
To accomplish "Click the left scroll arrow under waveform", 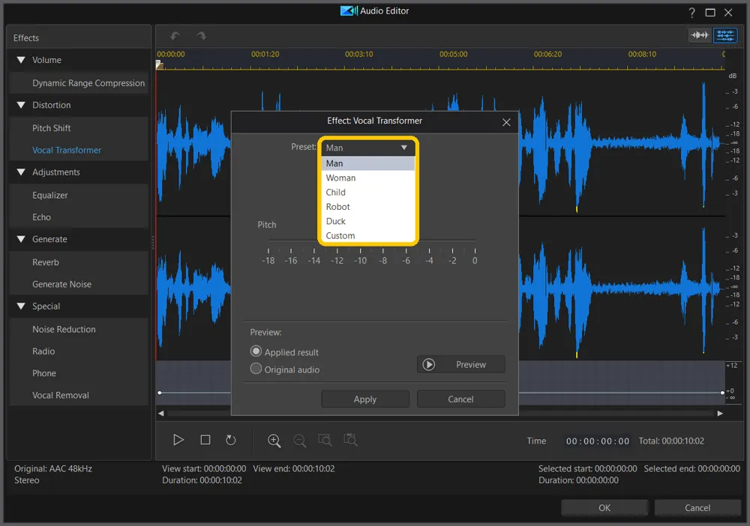I will pyautogui.click(x=161, y=414).
